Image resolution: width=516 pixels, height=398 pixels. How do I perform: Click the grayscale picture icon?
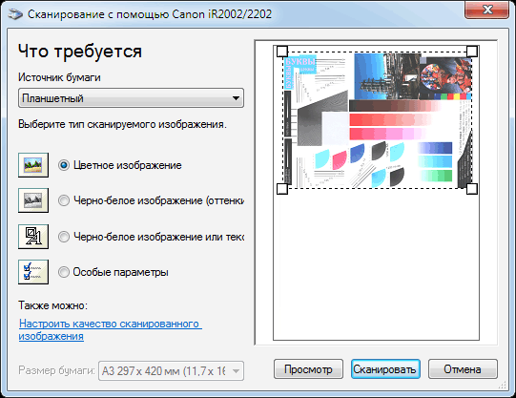[x=33, y=200]
